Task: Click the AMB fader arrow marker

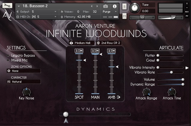Action: 117,67
